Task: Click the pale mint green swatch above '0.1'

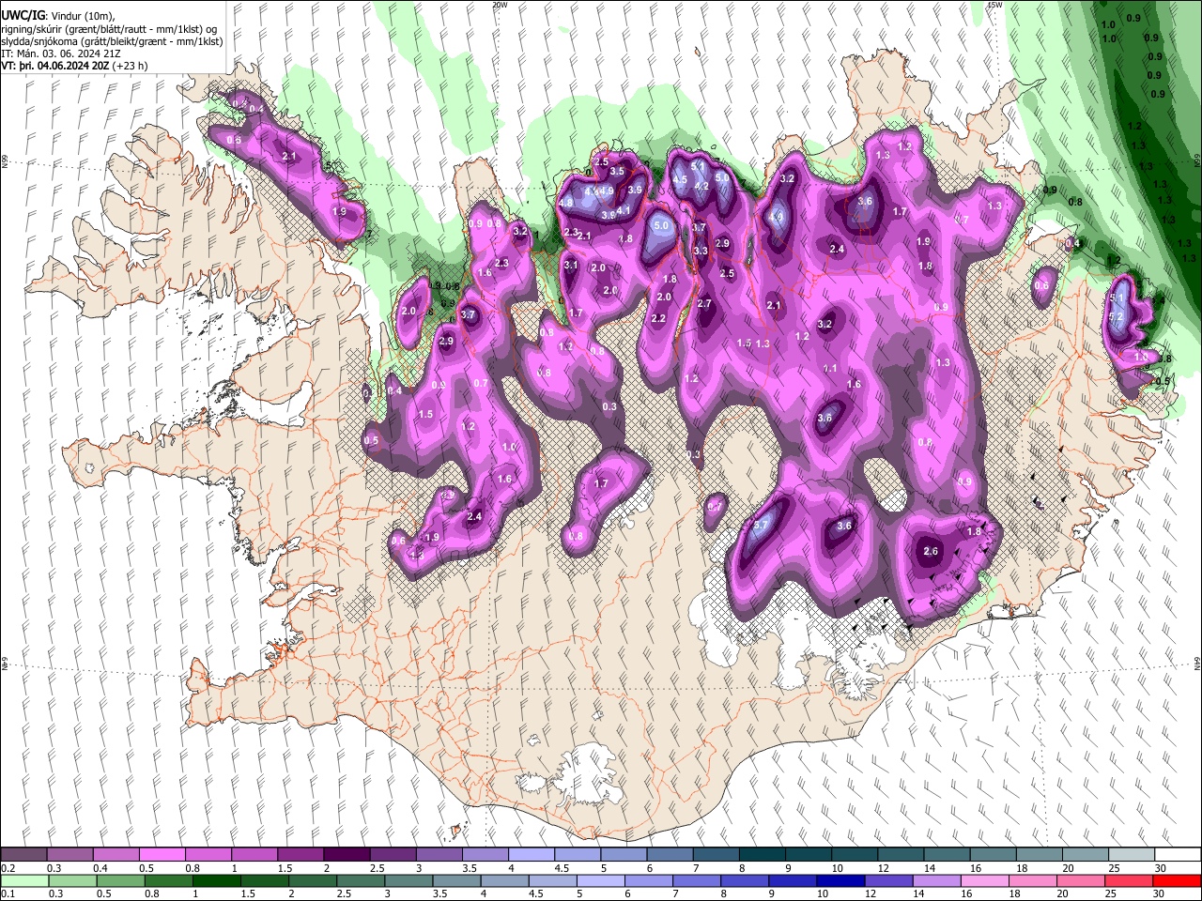Action: click(x=23, y=880)
